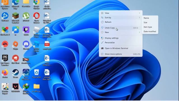Select the uTorrent desktop shortcut
This screenshot has height=101, width=179.
click(x=26, y=17)
